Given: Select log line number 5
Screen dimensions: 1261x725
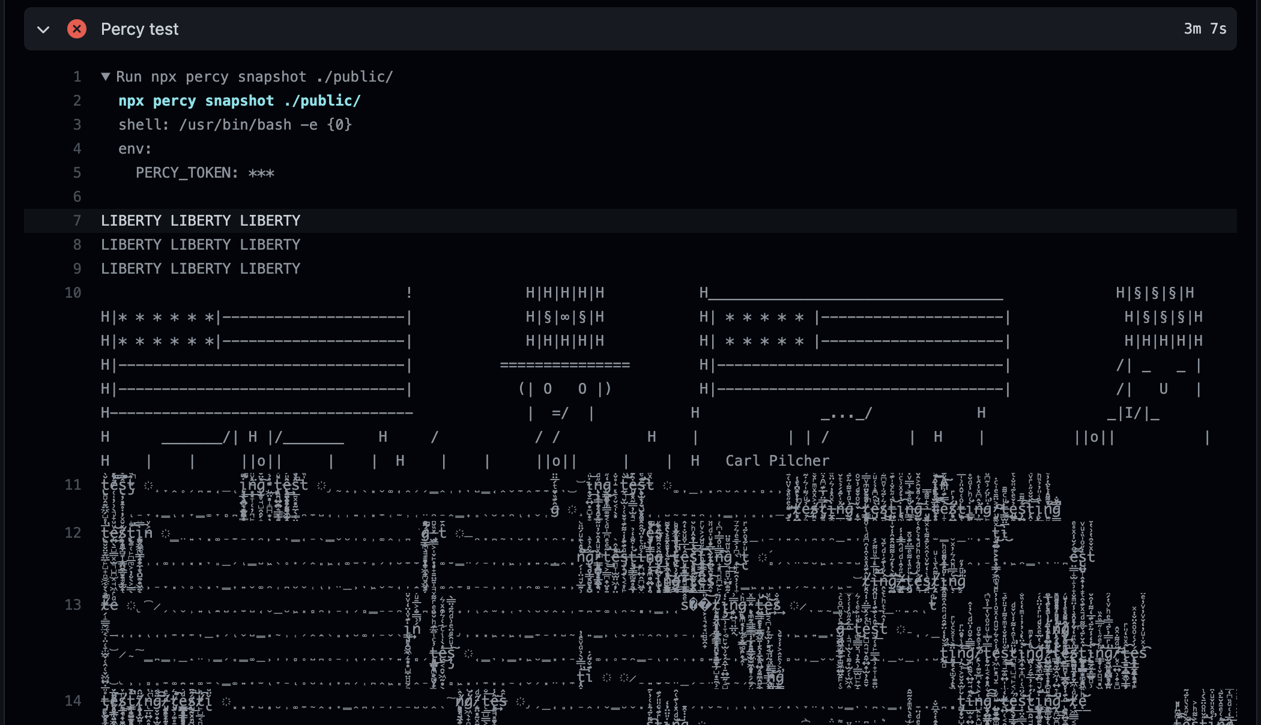Looking at the screenshot, I should click(77, 173).
